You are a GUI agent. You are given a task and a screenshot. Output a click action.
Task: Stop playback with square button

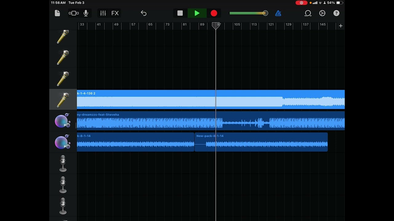[x=180, y=13]
